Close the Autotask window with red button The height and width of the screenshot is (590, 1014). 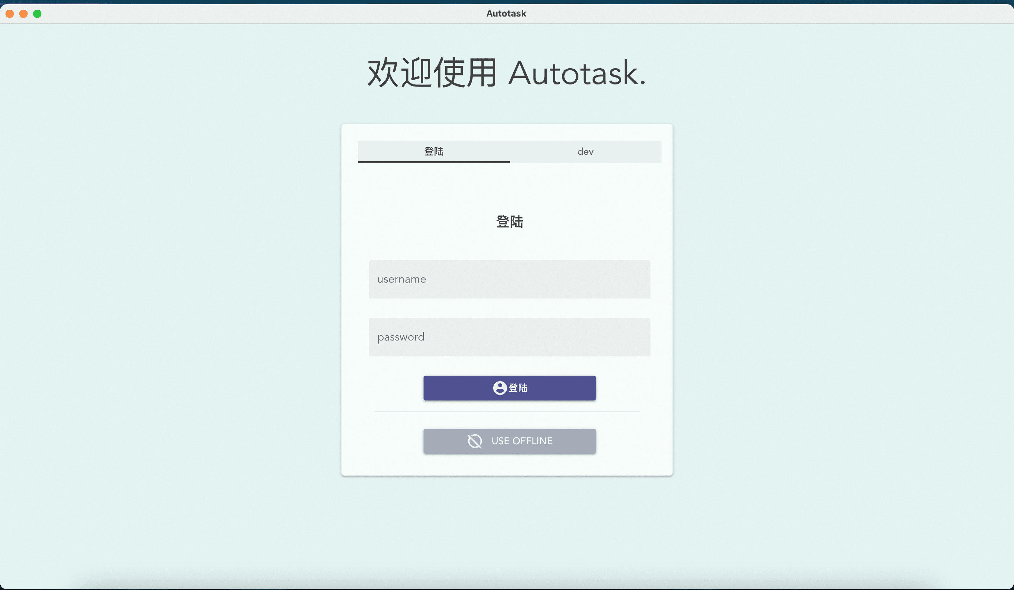[x=10, y=14]
